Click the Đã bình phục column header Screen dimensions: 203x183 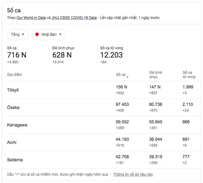156,74
